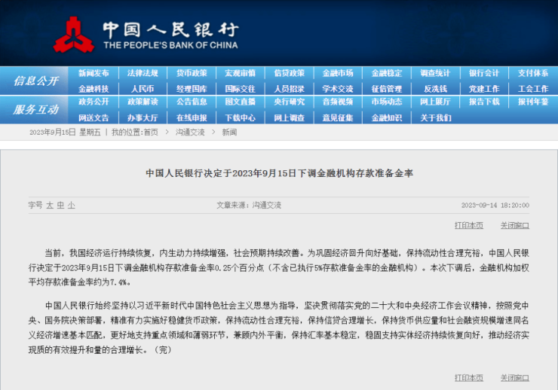Image resolution: width=558 pixels, height=390 pixels.
Task: Click top 关闭窗口 close window link
Action: pos(514,225)
